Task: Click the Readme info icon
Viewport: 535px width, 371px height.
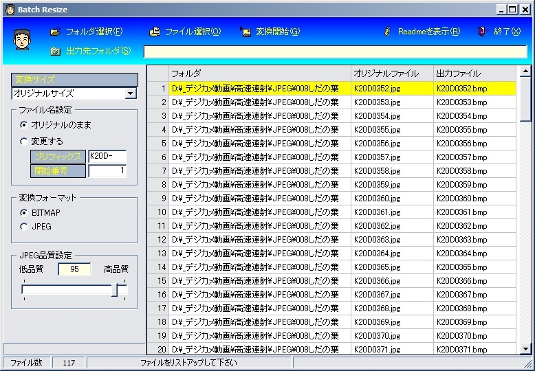Action: pos(387,32)
